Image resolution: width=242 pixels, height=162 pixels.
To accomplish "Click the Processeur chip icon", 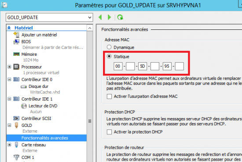I will coord(16,67).
